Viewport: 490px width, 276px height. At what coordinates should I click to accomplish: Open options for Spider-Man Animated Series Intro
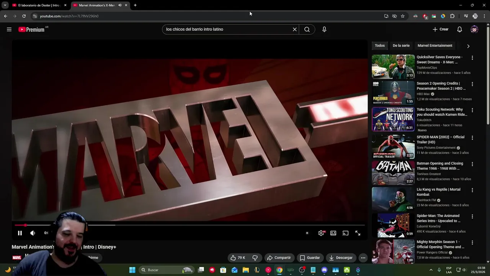click(x=472, y=216)
